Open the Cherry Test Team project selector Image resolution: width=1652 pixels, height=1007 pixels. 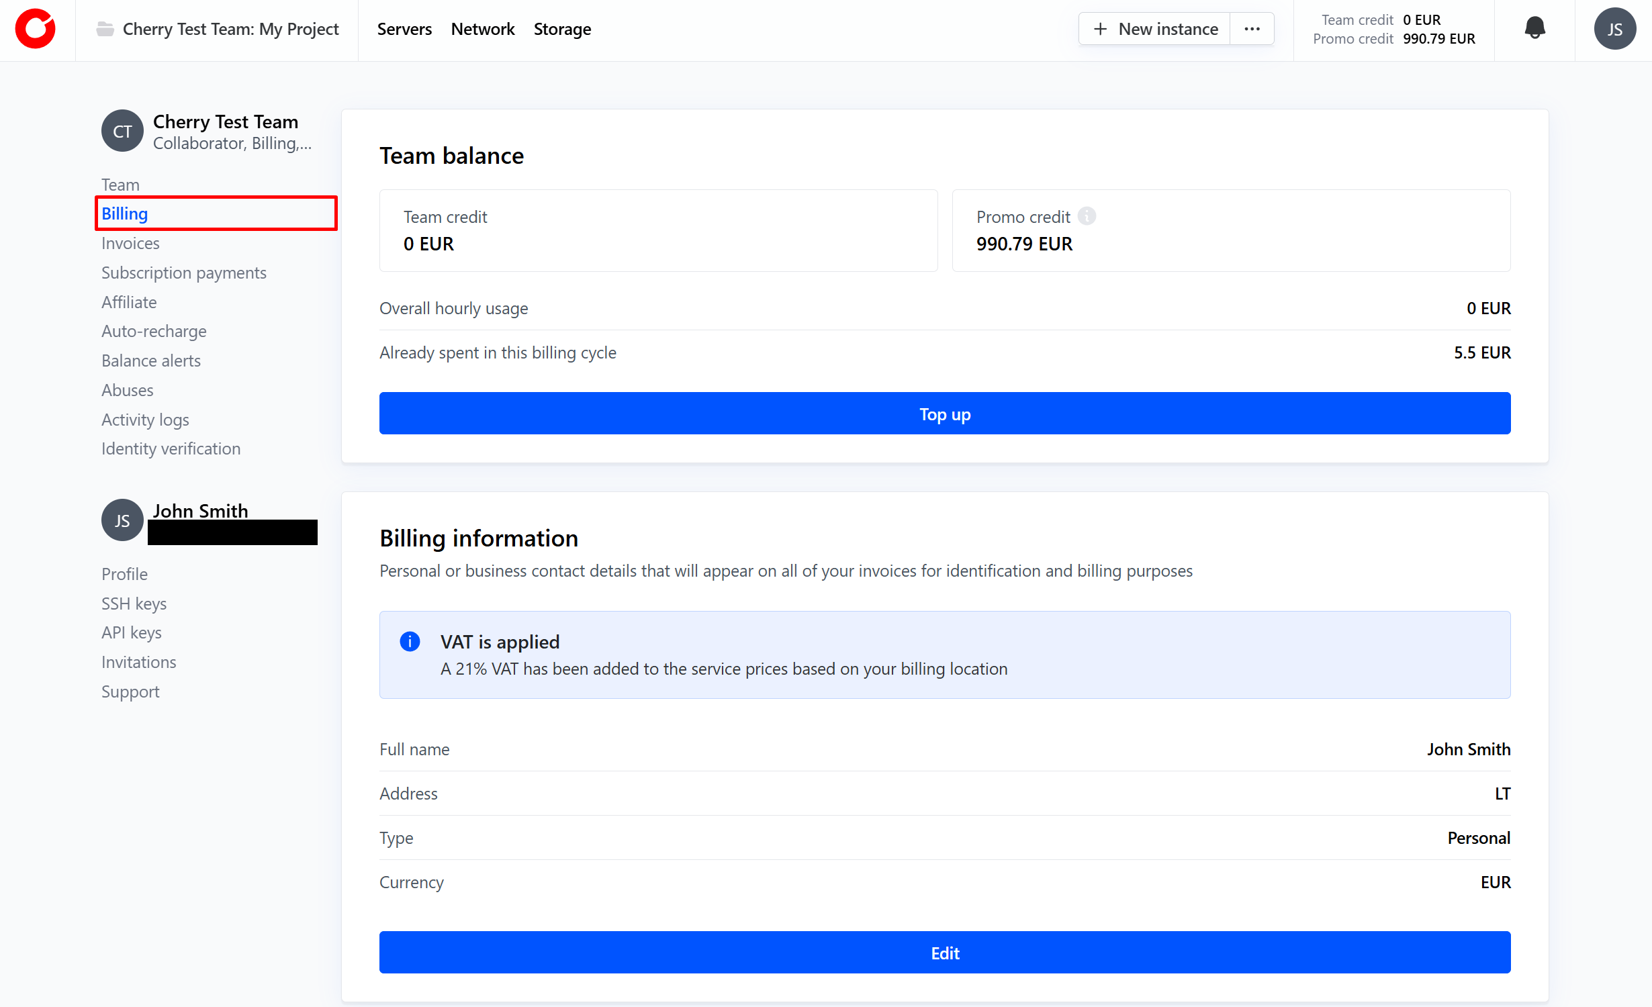pos(230,29)
